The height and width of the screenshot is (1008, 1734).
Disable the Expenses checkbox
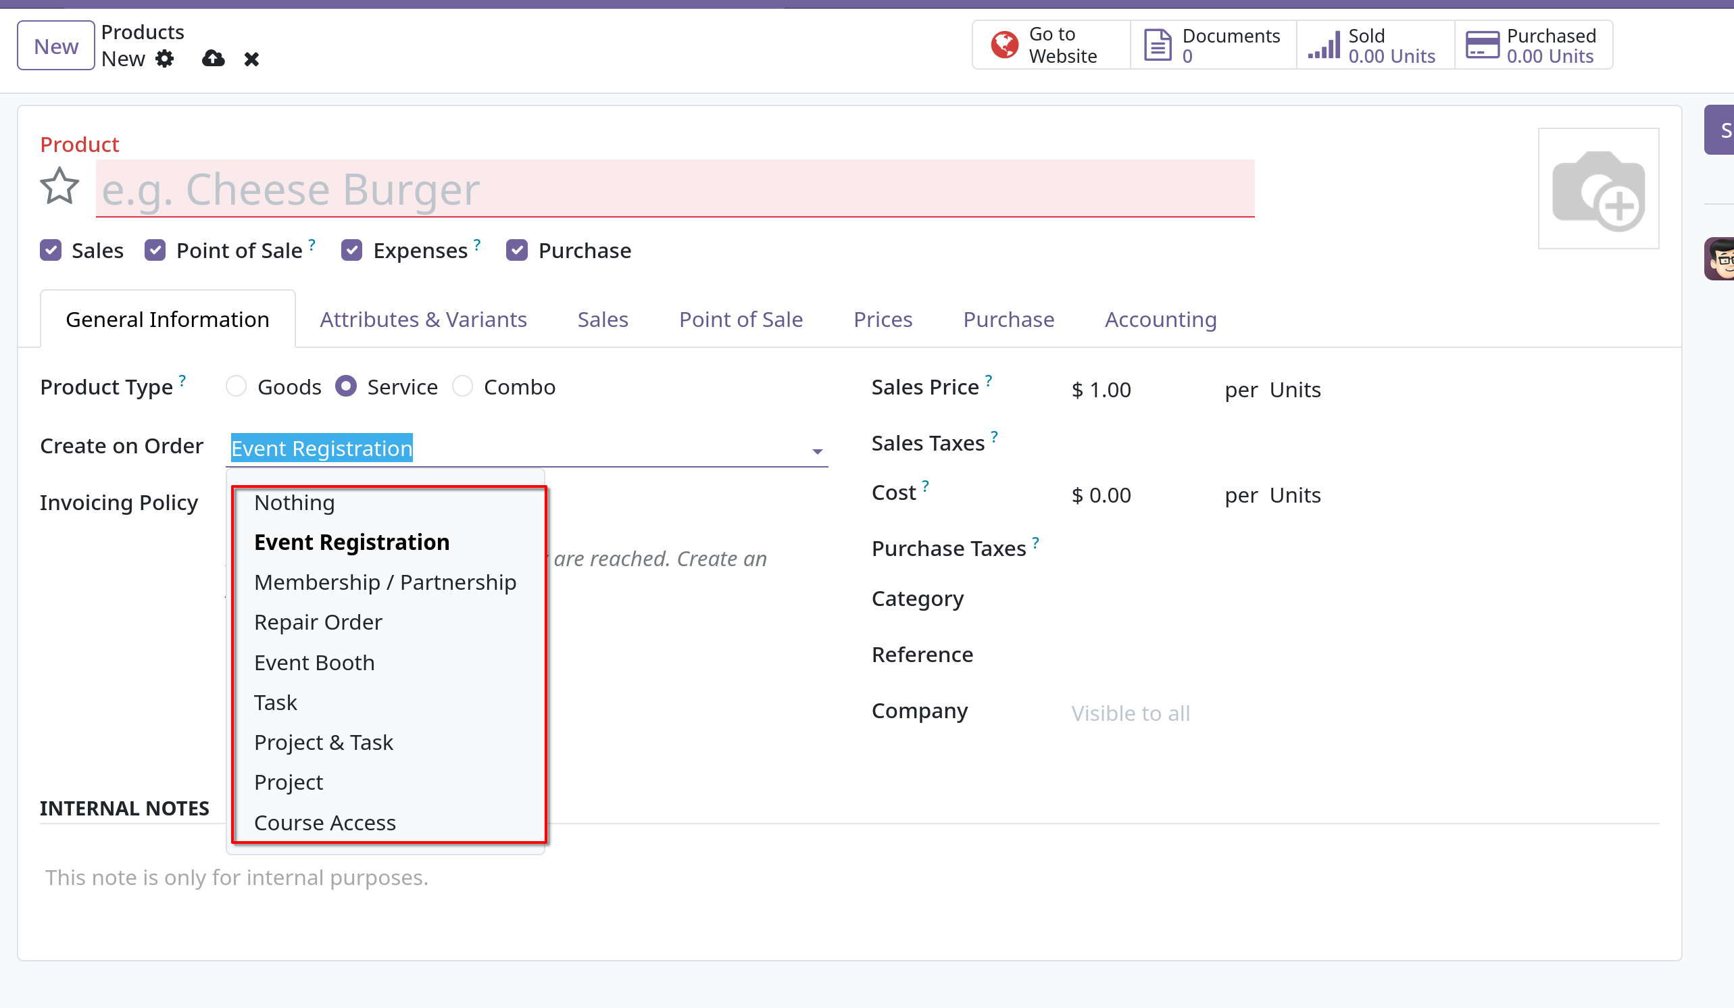(352, 251)
